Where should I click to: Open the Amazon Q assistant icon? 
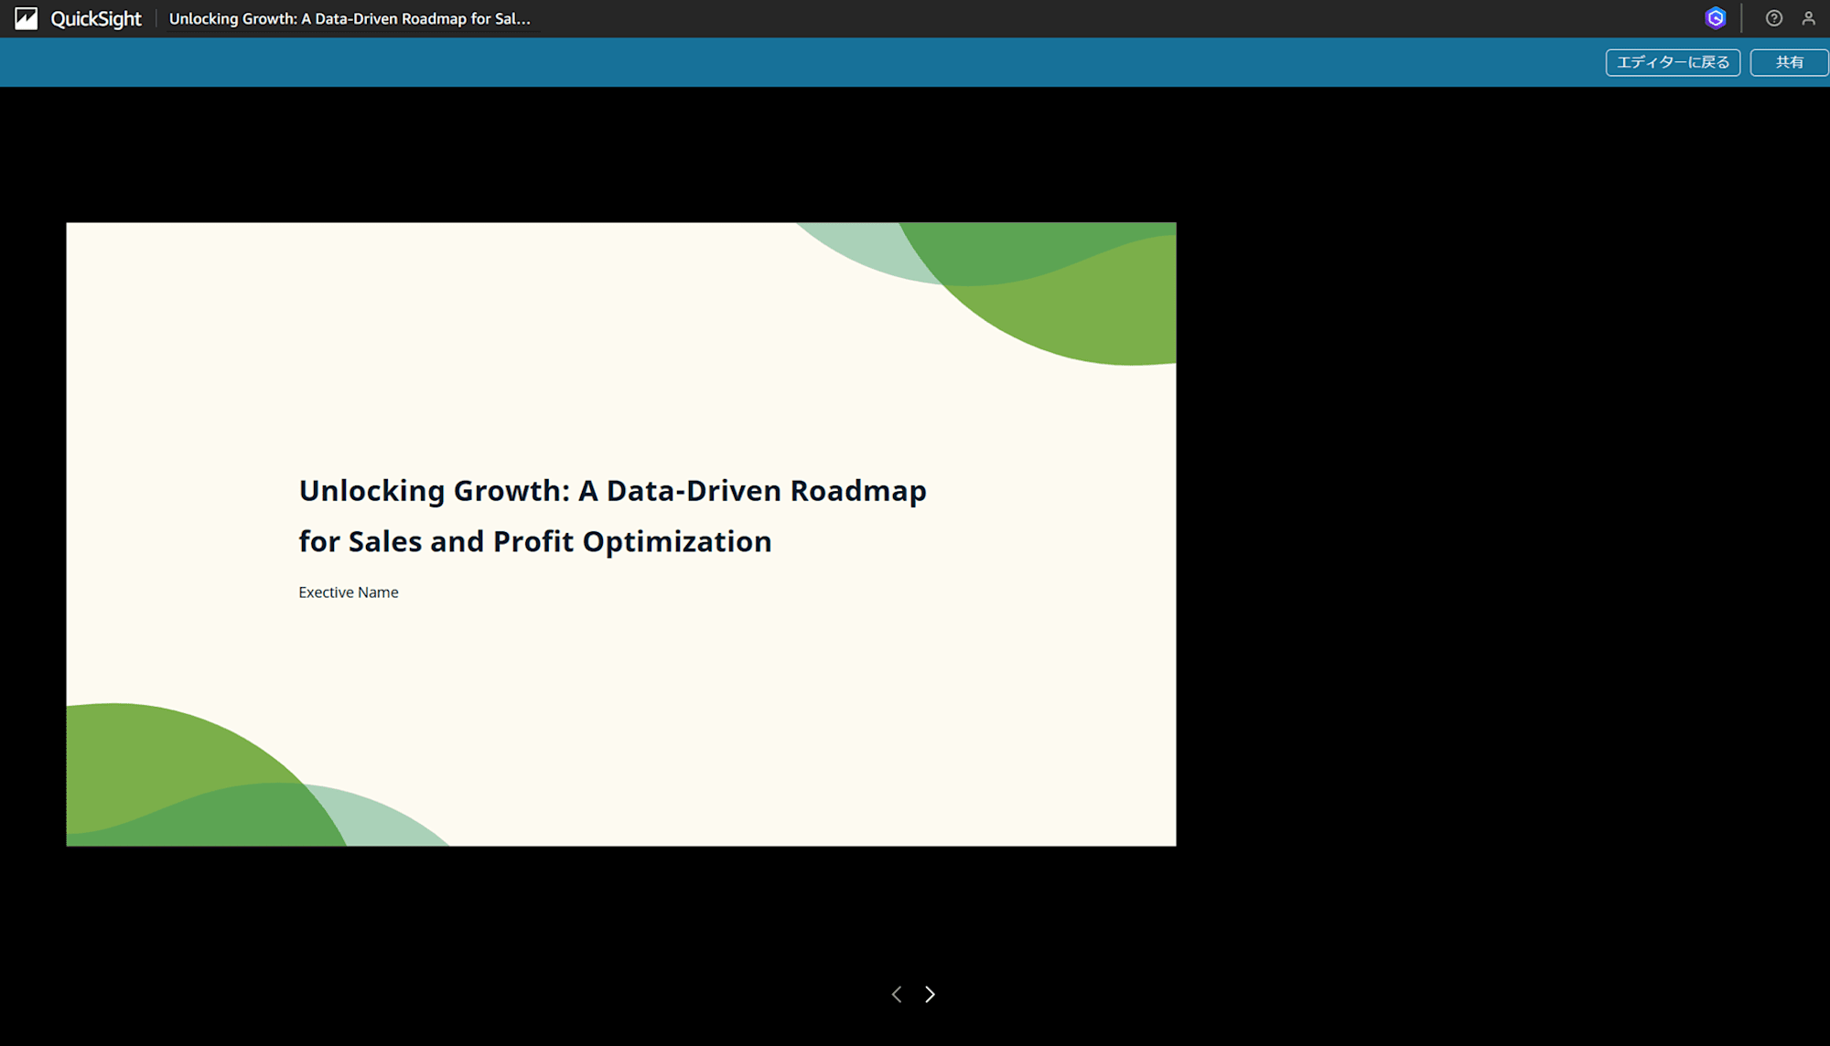click(1716, 18)
